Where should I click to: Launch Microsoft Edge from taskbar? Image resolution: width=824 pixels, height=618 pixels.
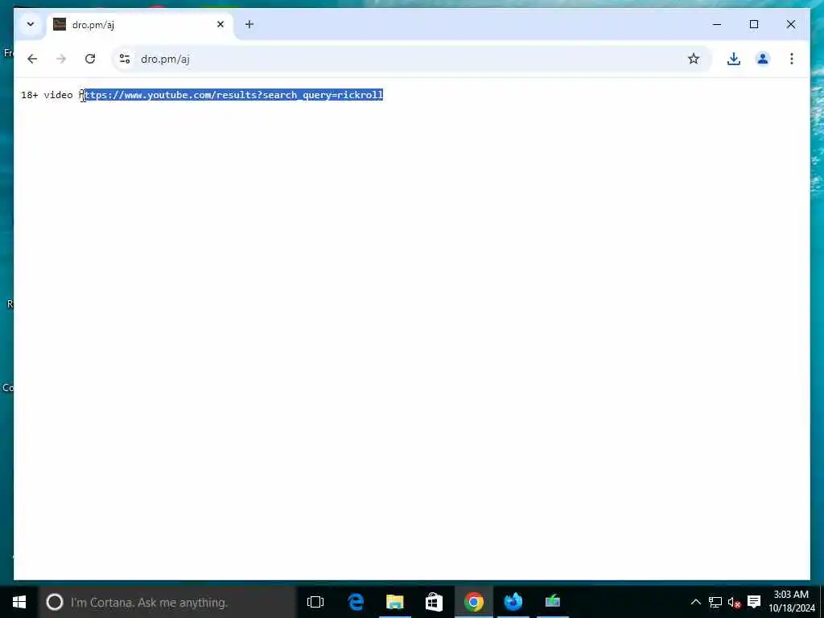point(356,602)
